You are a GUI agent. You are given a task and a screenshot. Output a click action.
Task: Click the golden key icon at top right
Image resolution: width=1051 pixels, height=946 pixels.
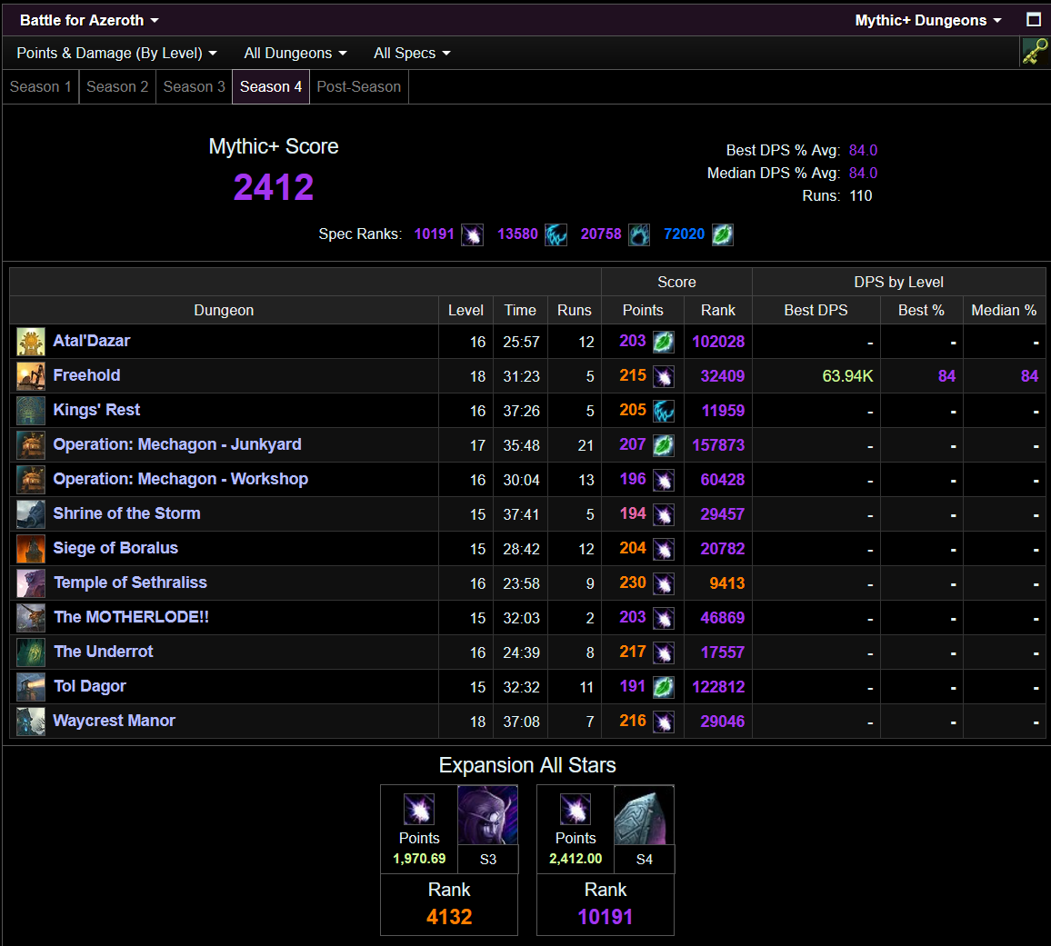[x=1035, y=53]
